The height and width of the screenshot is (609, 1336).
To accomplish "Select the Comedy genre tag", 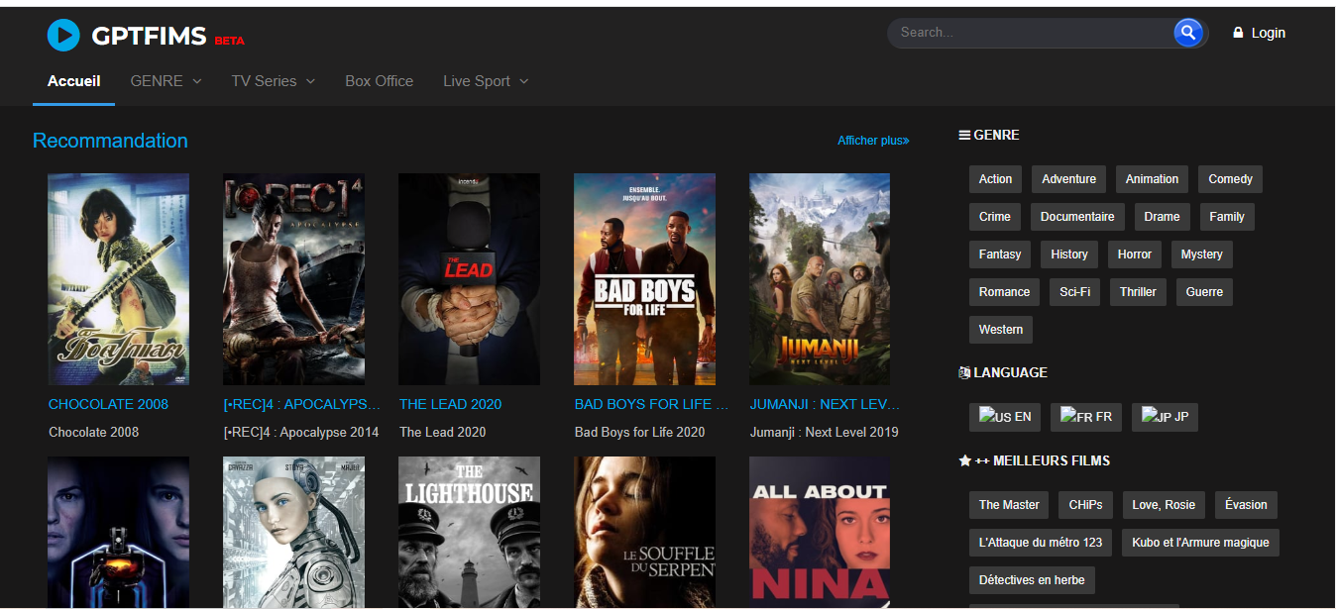I will 1230,179.
